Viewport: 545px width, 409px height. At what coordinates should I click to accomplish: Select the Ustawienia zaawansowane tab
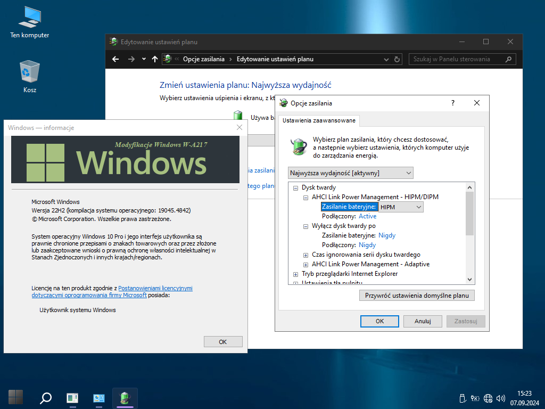click(x=319, y=120)
